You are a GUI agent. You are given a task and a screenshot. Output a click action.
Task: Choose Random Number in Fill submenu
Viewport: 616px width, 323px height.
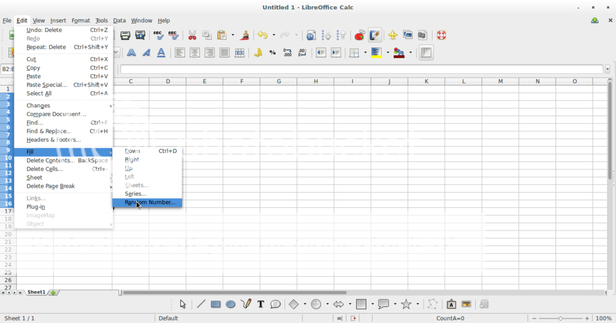(x=147, y=202)
